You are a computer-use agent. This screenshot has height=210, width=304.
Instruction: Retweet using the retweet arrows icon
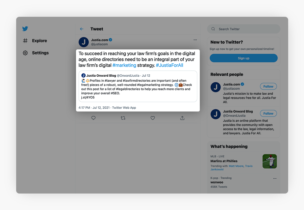pos(123,118)
